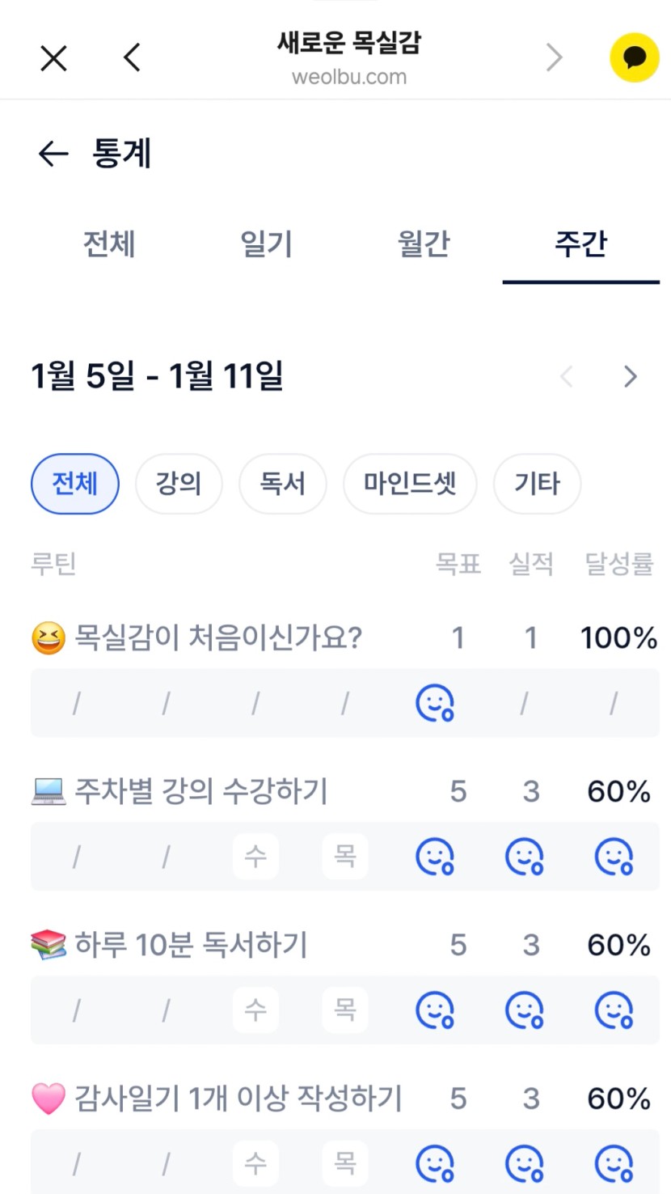Screen dimensions: 671x1194
Task: Filter routines by 독서
Action: [x=283, y=484]
